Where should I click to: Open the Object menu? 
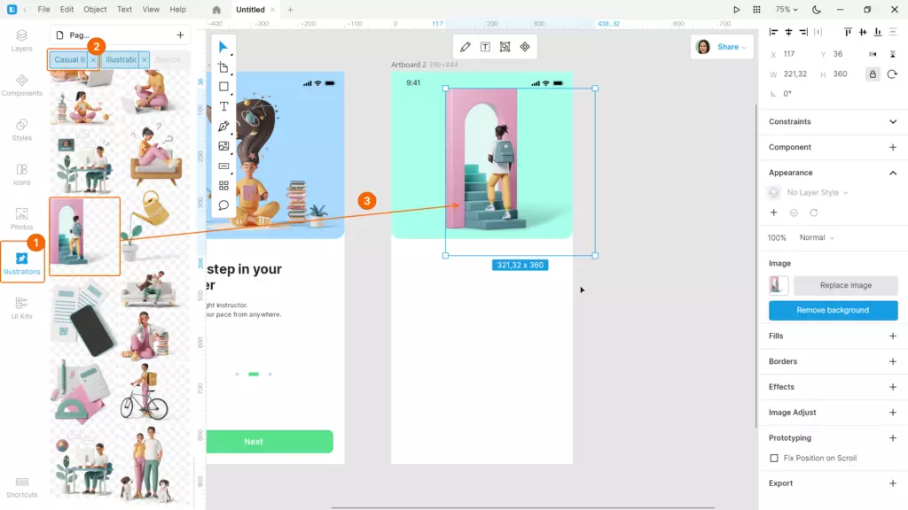coord(95,9)
